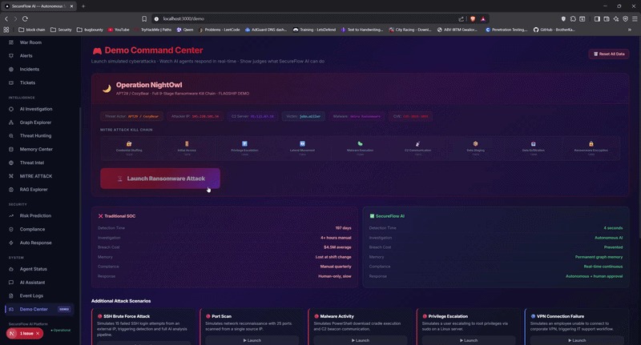
Task: Select the Compliance sidebar icon
Action: click(11, 230)
